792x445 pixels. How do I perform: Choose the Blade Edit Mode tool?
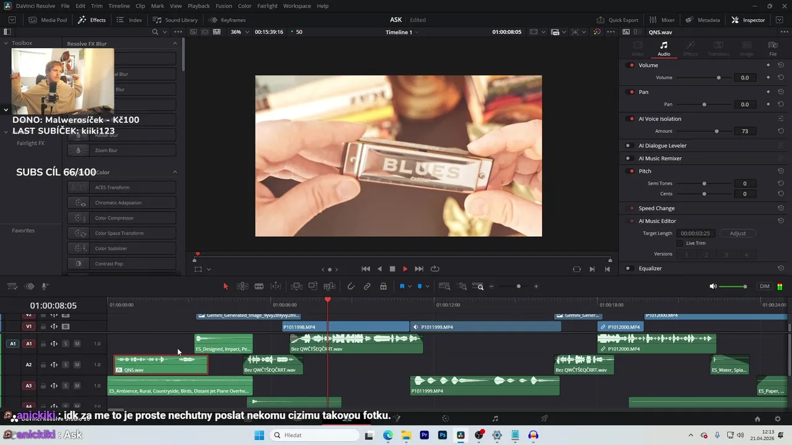pyautogui.click(x=259, y=286)
